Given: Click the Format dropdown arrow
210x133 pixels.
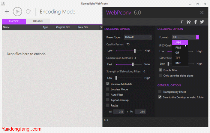Looking at the screenshot, I should [x=197, y=37].
